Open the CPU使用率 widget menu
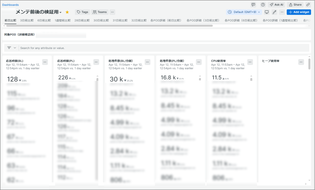This screenshot has height=190, width=315. tap(250, 62)
